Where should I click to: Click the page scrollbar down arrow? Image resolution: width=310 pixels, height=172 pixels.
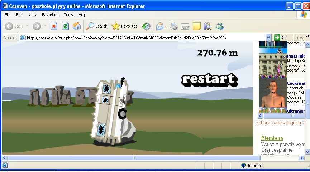click(x=307, y=152)
